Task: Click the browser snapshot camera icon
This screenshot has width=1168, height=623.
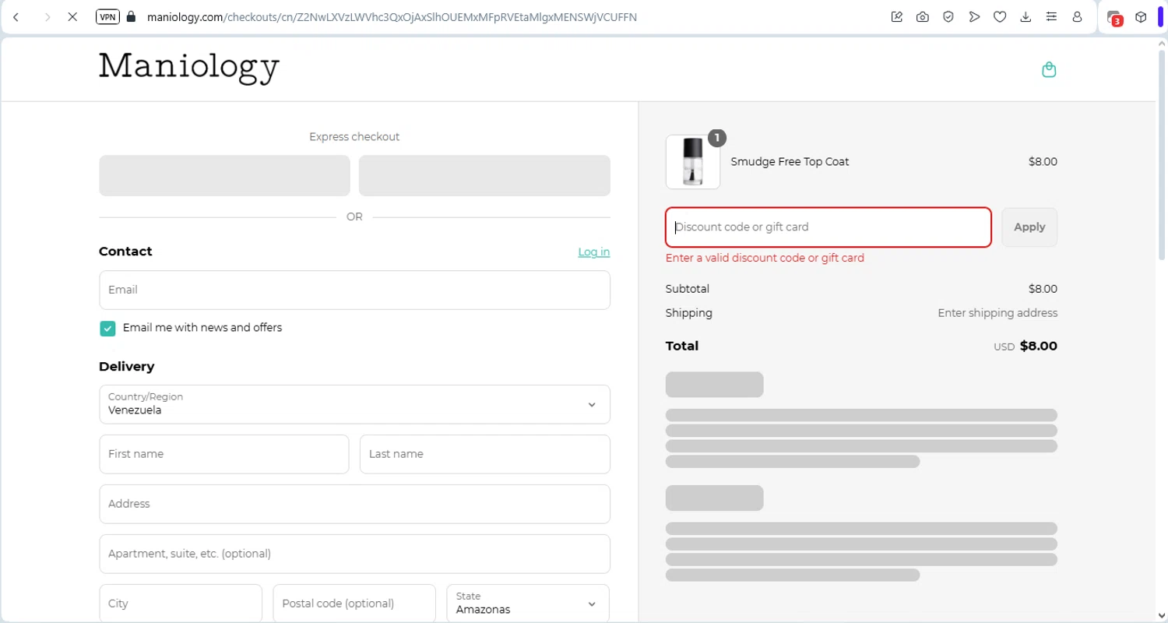Action: click(923, 16)
